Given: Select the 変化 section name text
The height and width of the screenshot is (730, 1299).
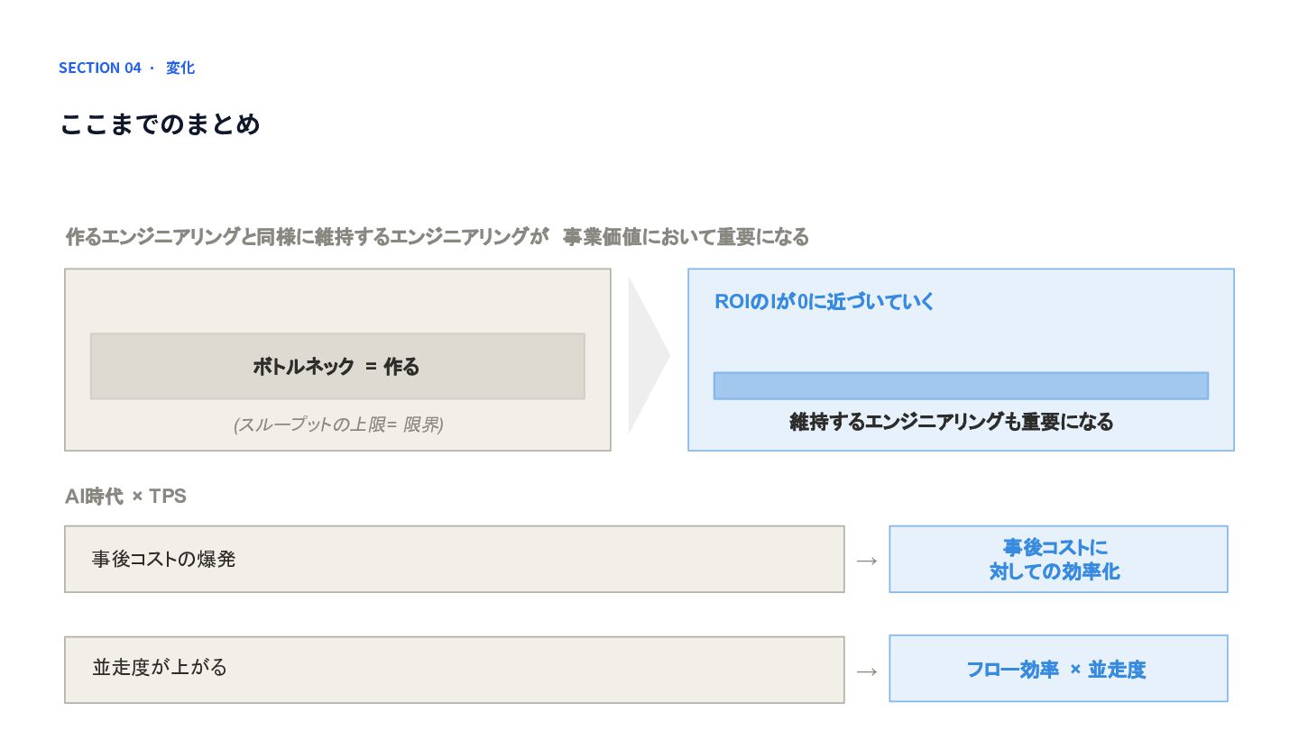Looking at the screenshot, I should tap(180, 68).
